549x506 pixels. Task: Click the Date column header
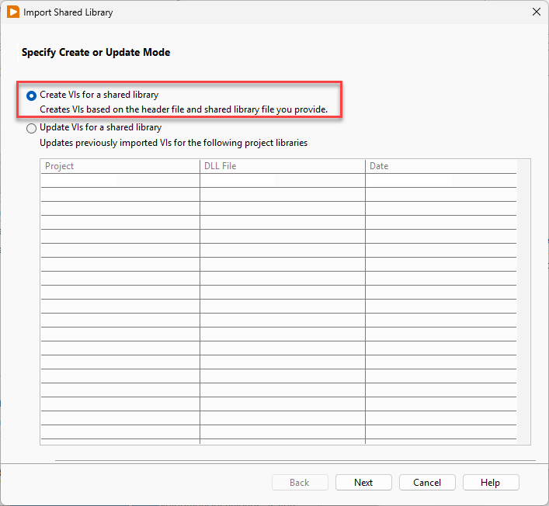pos(440,166)
